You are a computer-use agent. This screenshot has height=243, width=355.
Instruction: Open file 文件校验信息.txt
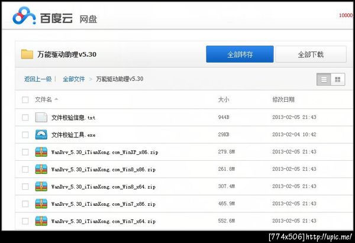point(73,118)
